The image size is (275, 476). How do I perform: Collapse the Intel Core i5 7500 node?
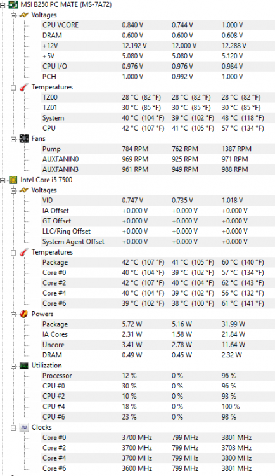3,181
